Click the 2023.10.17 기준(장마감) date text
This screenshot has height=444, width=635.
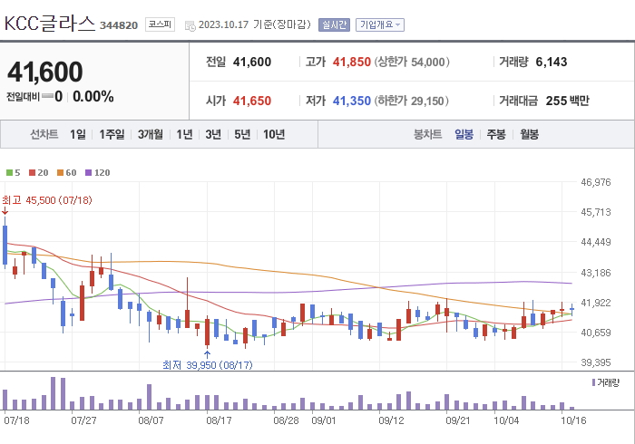click(x=255, y=24)
